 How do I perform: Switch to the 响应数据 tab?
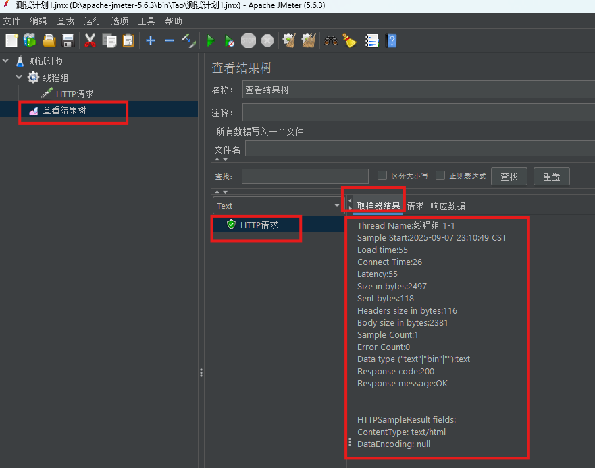tap(448, 206)
